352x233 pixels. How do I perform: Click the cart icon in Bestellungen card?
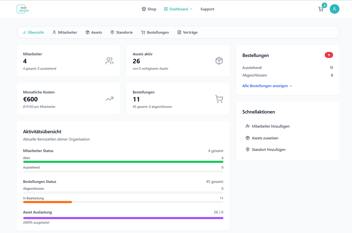(x=219, y=99)
